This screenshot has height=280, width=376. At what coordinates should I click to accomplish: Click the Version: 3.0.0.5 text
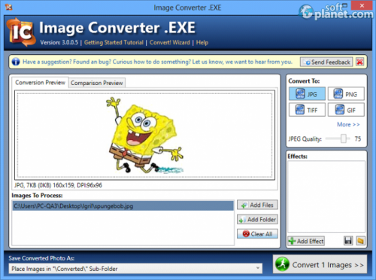[x=59, y=42]
